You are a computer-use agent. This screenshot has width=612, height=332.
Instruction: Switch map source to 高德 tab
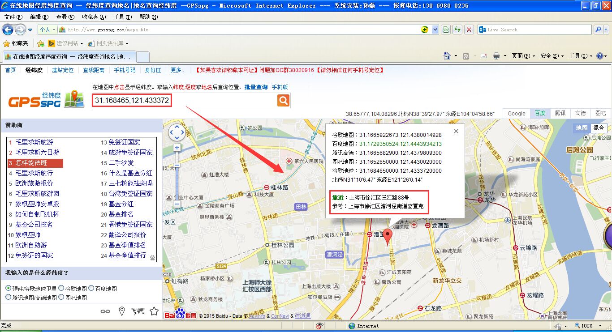(x=580, y=113)
